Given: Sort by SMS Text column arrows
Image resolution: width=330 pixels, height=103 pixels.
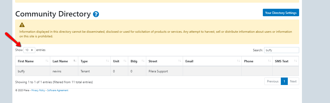Looking at the screenshot, I should pyautogui.click(x=296, y=61).
